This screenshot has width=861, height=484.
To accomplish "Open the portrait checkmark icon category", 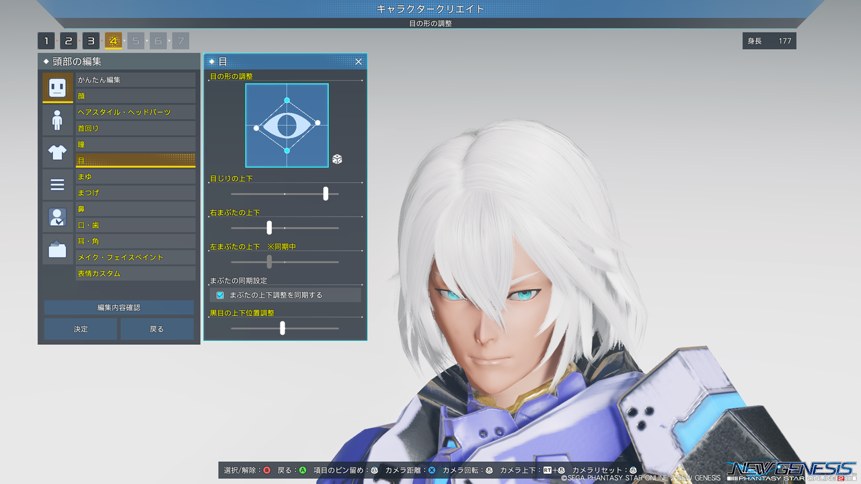I will pos(57,216).
